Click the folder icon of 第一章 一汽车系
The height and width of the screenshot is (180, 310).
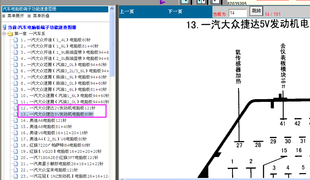[10, 34]
